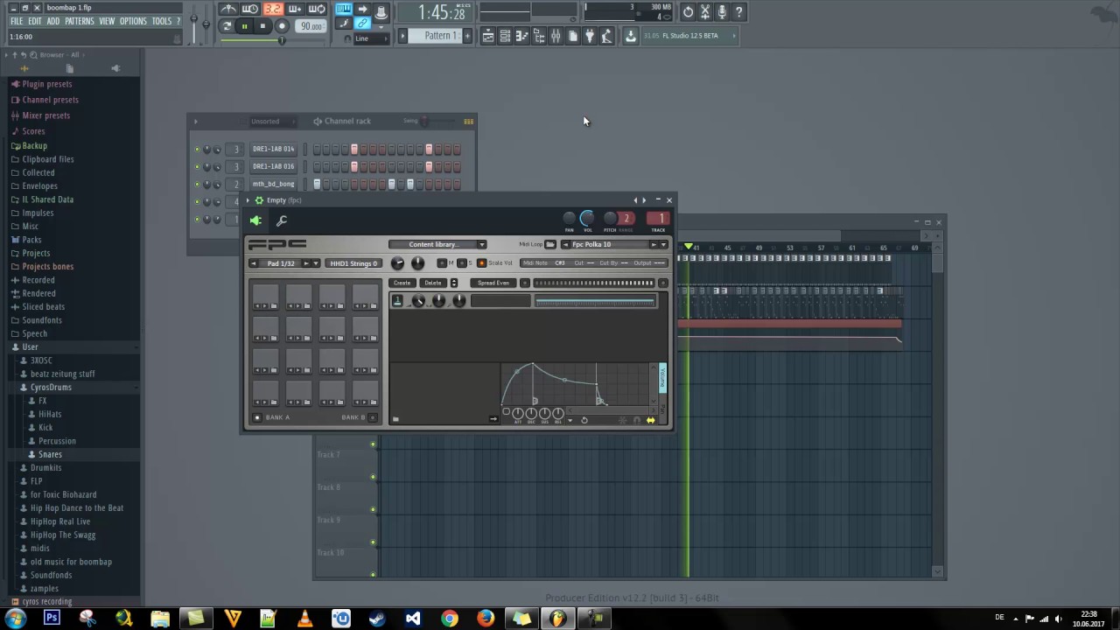Open VLC media player from taskbar

[304, 619]
